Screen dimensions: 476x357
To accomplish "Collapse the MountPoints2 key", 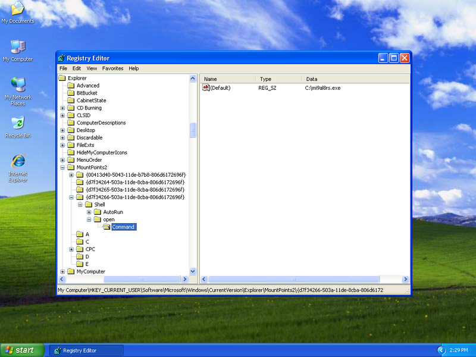I will pos(62,168).
